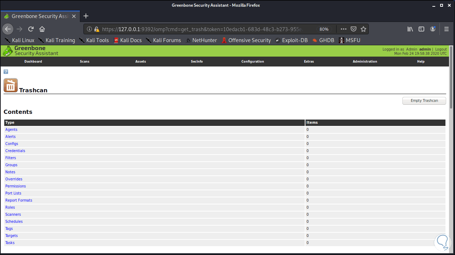Open the Kali Docs bookmark

tap(128, 40)
